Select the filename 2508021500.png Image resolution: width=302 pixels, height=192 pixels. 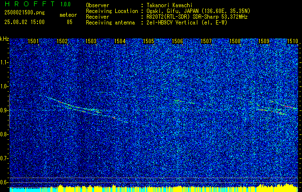click(x=24, y=12)
